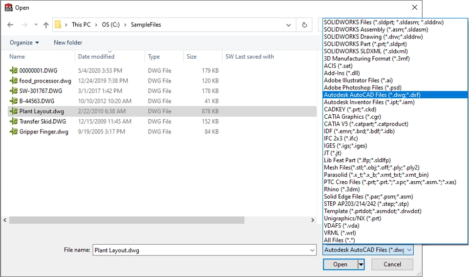Screen dimensions: 469x277
Task: Click the DWG icon of Gripper Finger.dwg
Action: pyautogui.click(x=14, y=131)
